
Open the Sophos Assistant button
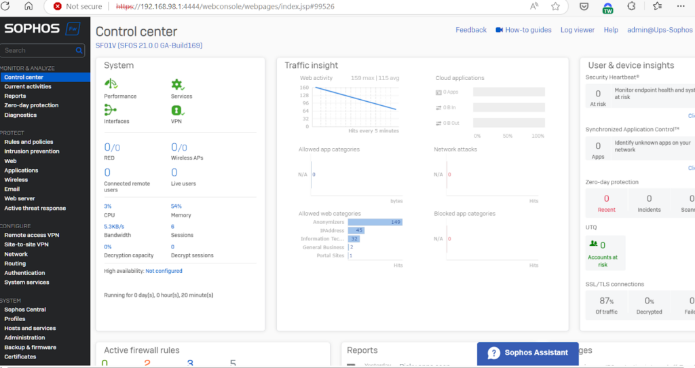click(x=527, y=353)
